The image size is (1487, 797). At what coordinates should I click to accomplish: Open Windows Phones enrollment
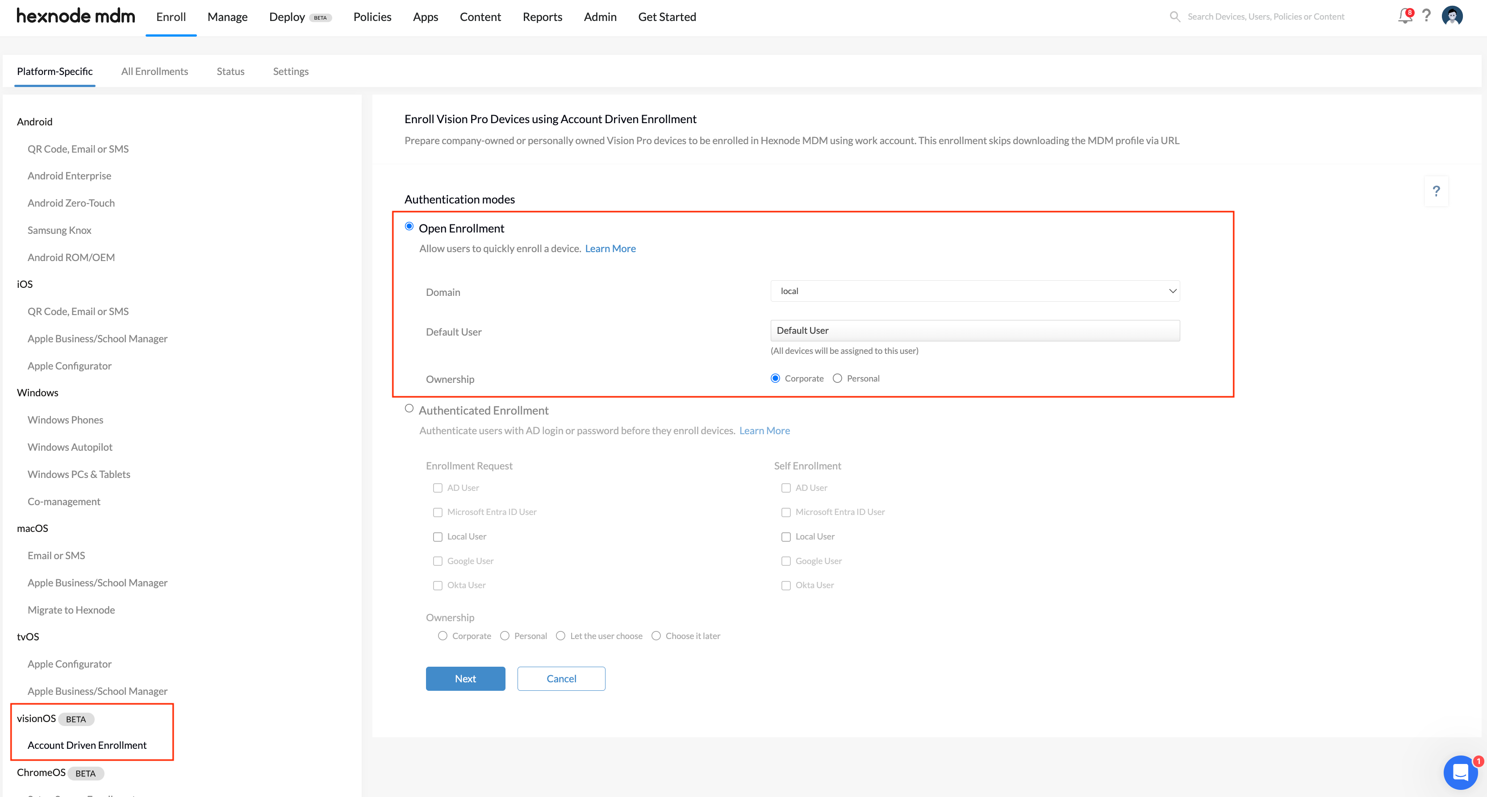(65, 420)
